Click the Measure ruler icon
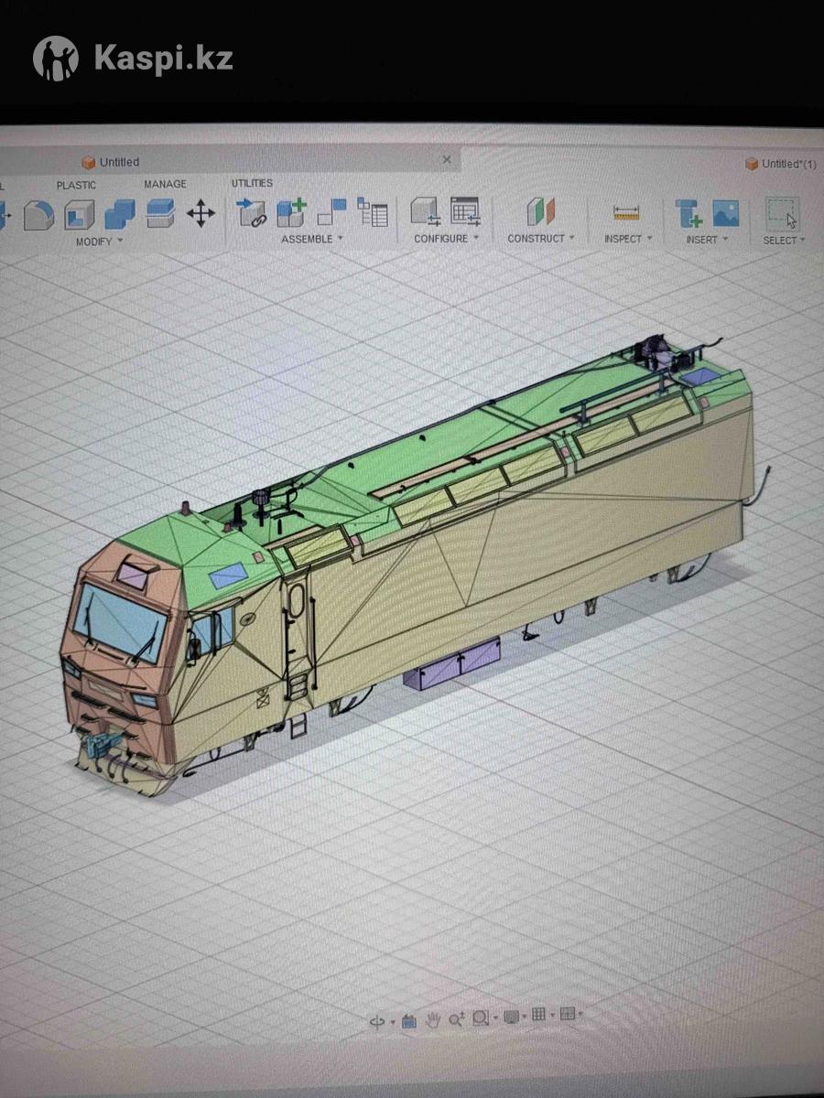The image size is (824, 1098). coord(627,213)
